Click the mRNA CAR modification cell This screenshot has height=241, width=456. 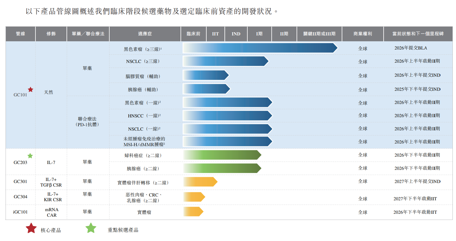(52, 212)
